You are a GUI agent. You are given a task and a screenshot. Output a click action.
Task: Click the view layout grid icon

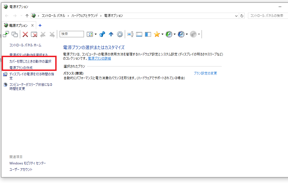90,34
